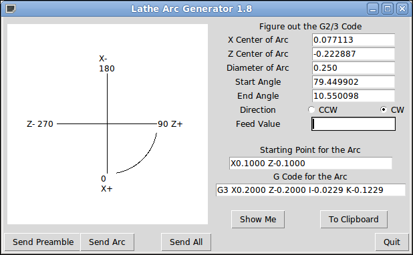413x255 pixels.
Task: Click the 'Diameter of Arc' label
Action: pyautogui.click(x=257, y=67)
